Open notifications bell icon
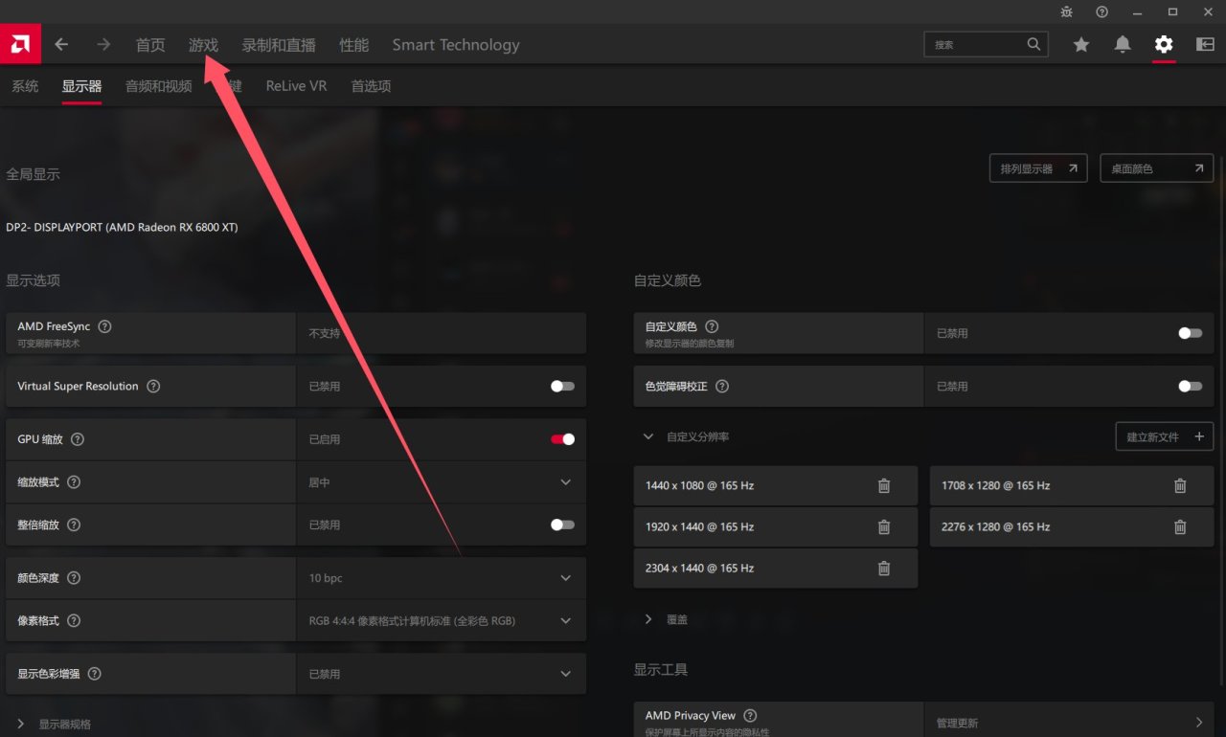Image resolution: width=1226 pixels, height=737 pixels. 1123,44
